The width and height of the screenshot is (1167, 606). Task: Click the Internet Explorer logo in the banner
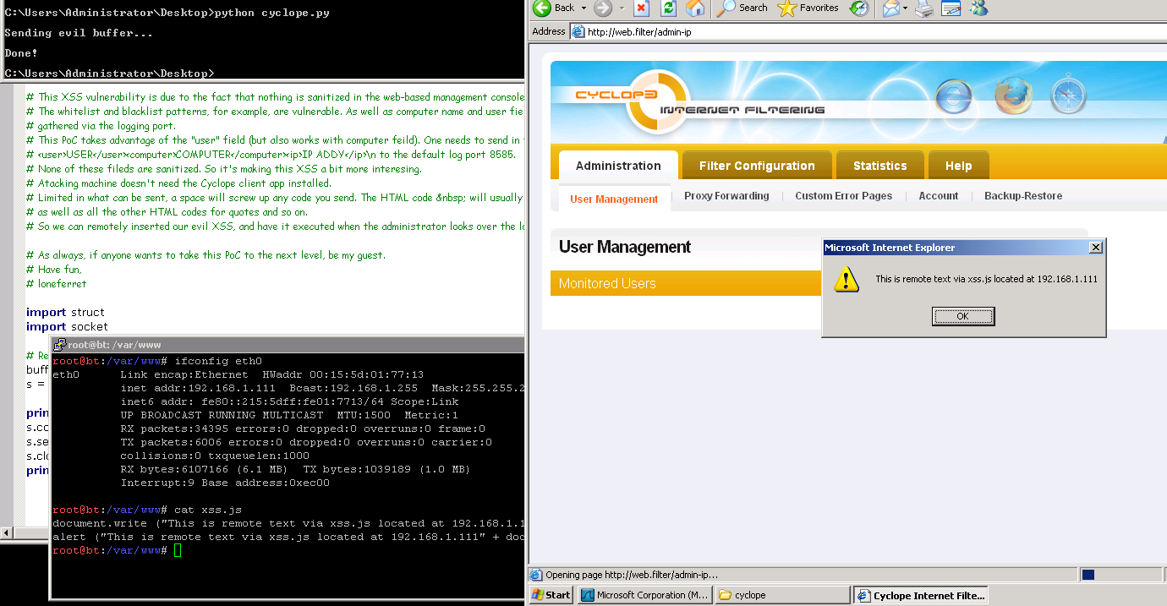[x=953, y=97]
